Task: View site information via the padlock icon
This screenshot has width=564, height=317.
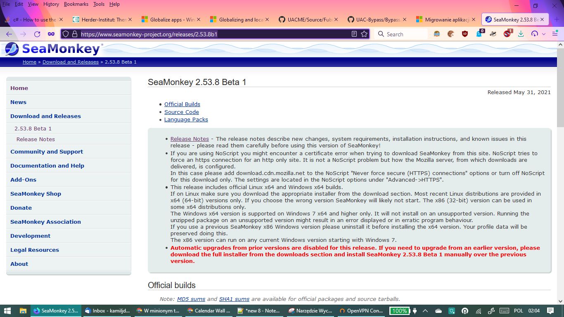Action: coord(75,34)
